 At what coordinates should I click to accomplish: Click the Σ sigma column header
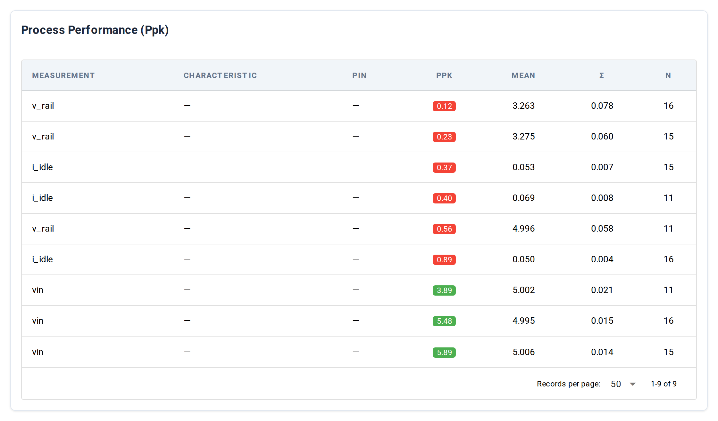coord(602,75)
